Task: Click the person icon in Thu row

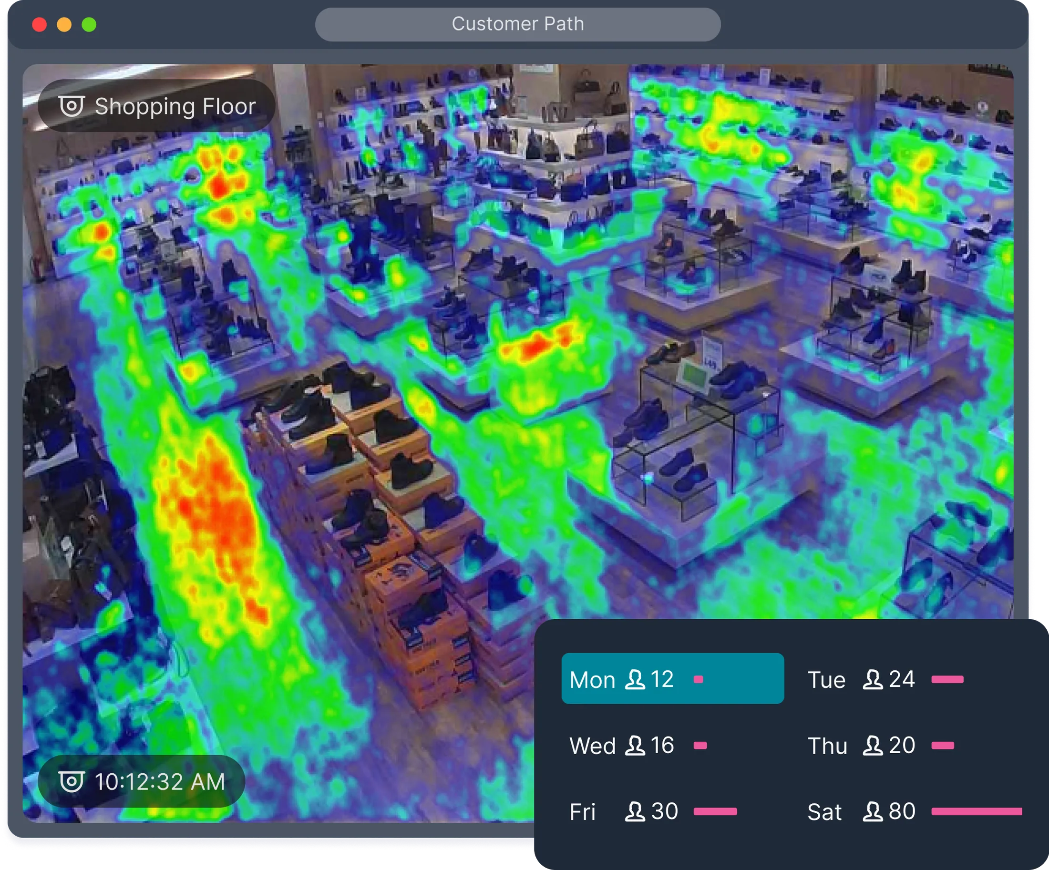Action: coord(873,746)
